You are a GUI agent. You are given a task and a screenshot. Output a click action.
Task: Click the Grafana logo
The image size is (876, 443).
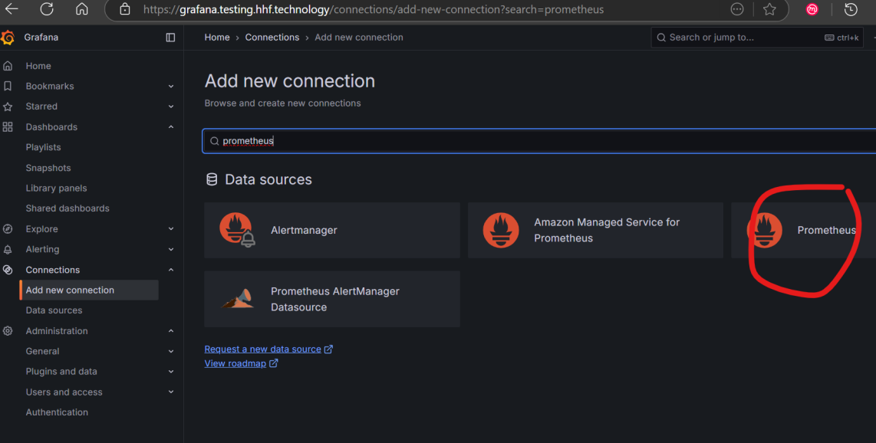[x=8, y=38]
